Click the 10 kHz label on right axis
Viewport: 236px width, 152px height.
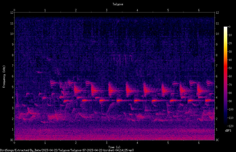click(x=217, y=34)
